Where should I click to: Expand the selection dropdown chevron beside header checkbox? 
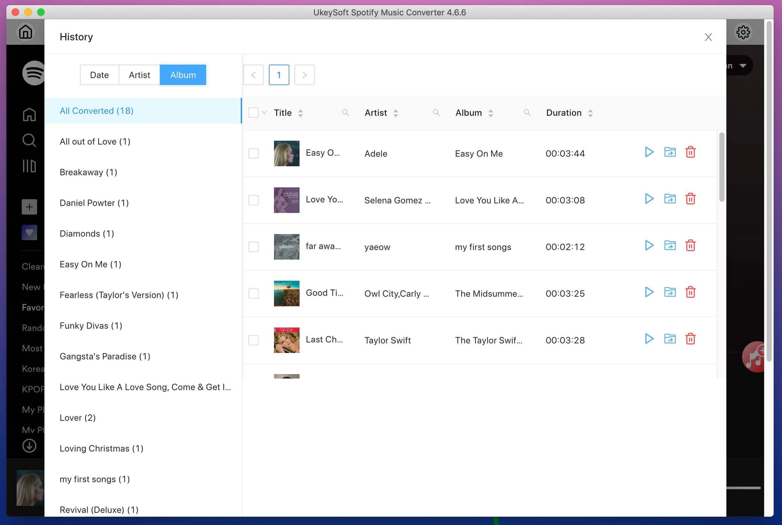(x=264, y=113)
